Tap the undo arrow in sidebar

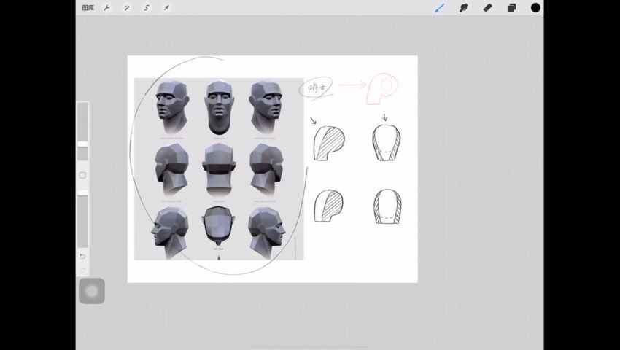[x=82, y=256]
